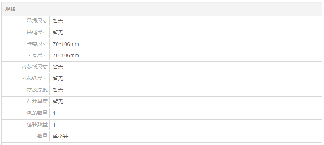This screenshot has height=145, width=324.
Task: Open the blue 1 in first 包装数量 row
Action: point(54,113)
